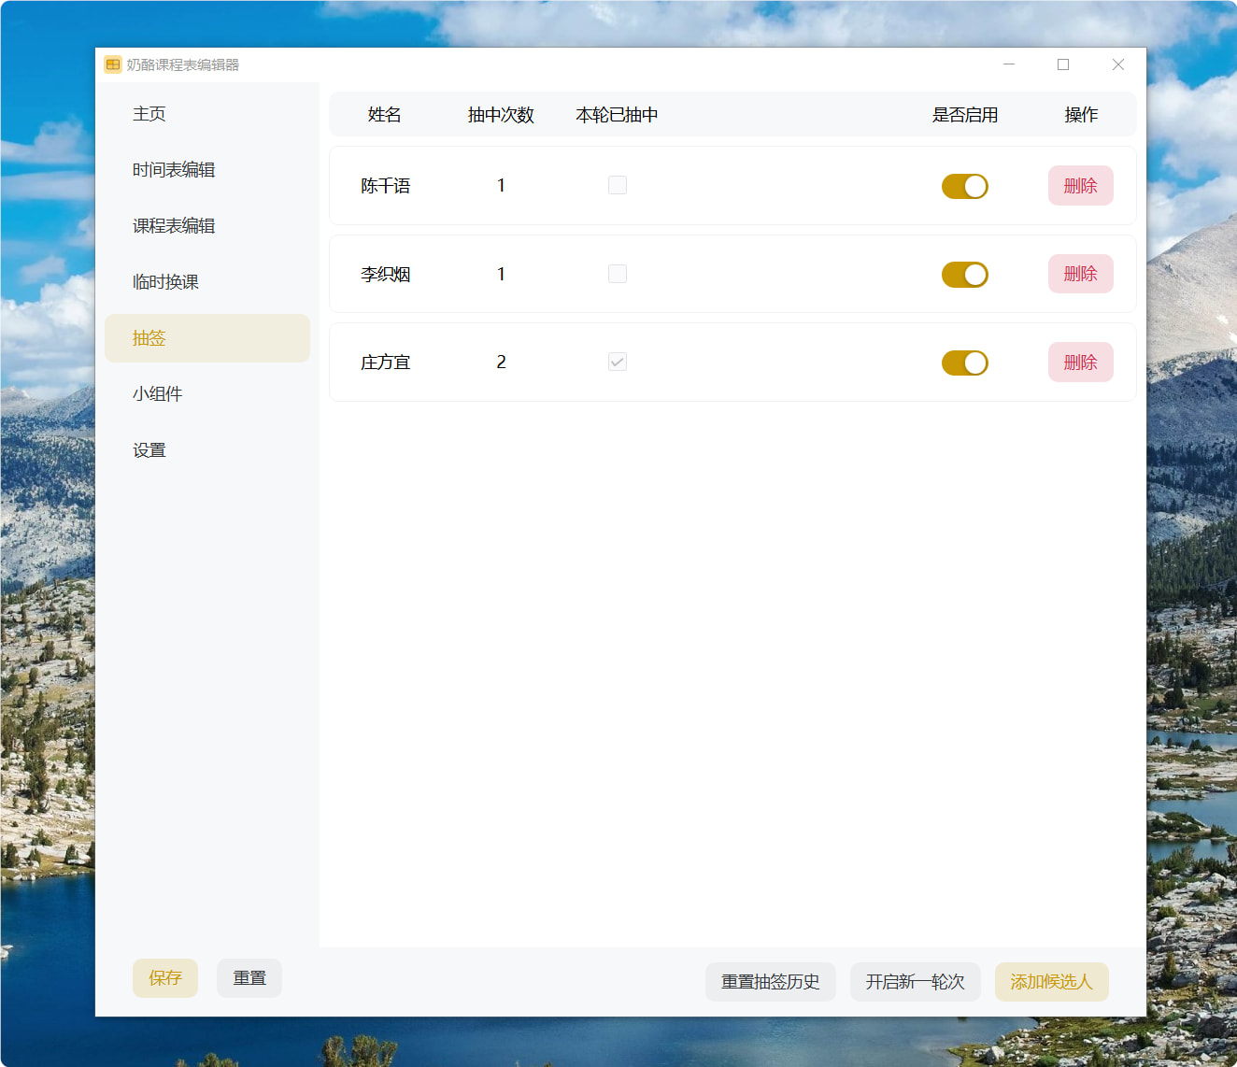1237x1067 pixels.
Task: Delete candidate 陈千语 with 删除 button
Action: (x=1081, y=186)
